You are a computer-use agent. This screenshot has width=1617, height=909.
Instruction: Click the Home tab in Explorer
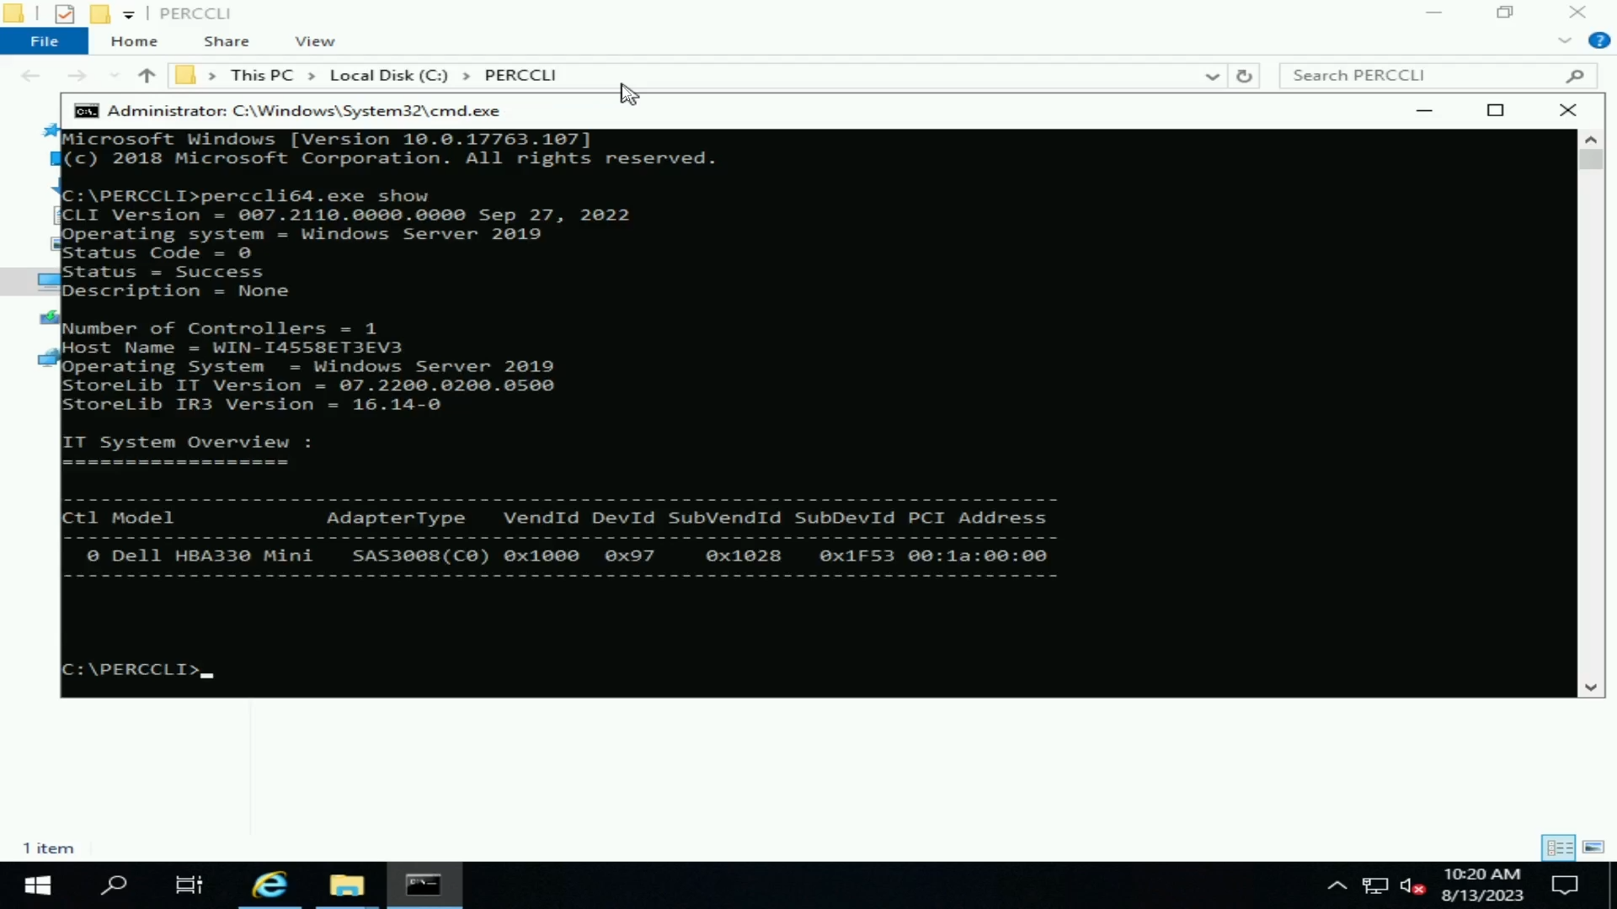(x=135, y=41)
